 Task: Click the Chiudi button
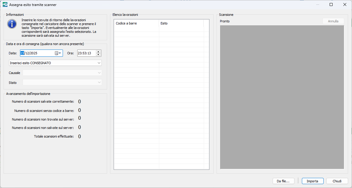point(337,181)
